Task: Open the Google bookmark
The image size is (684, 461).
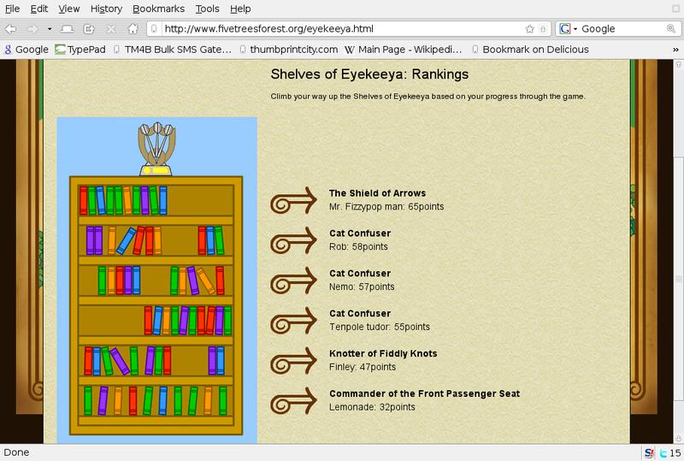Action: (x=27, y=50)
